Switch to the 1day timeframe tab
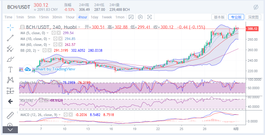Image resolution: width=265 pixels, height=135 pixels. (x=94, y=17)
